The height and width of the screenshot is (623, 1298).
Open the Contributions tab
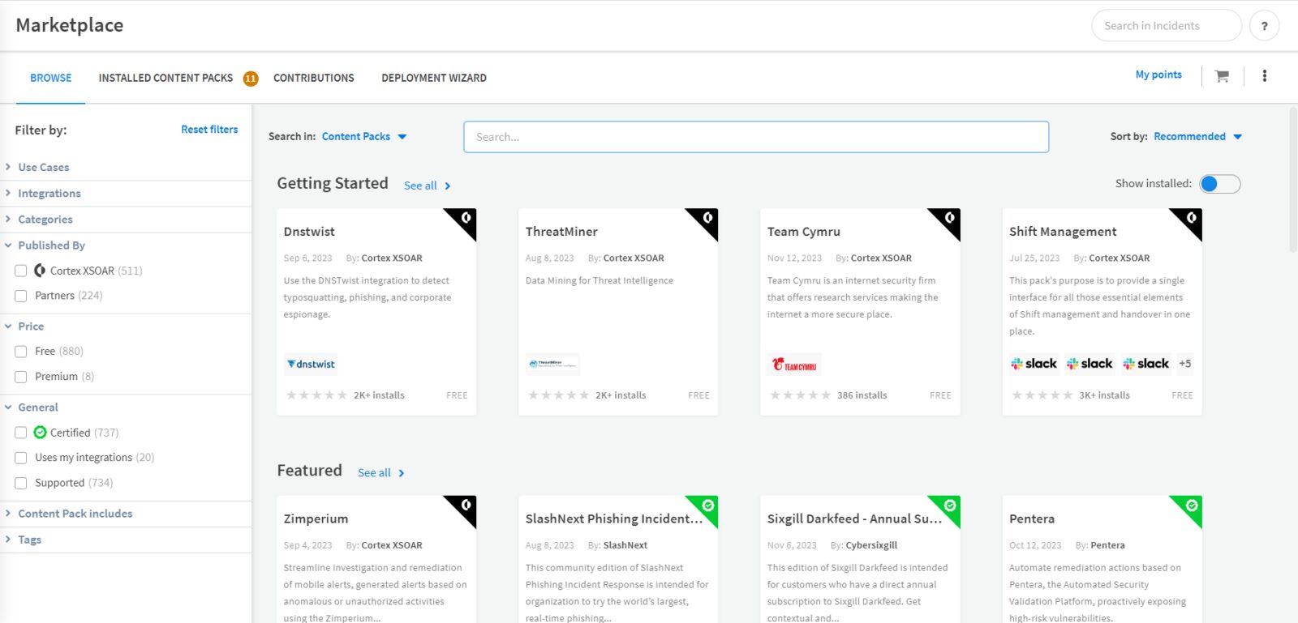pyautogui.click(x=314, y=79)
